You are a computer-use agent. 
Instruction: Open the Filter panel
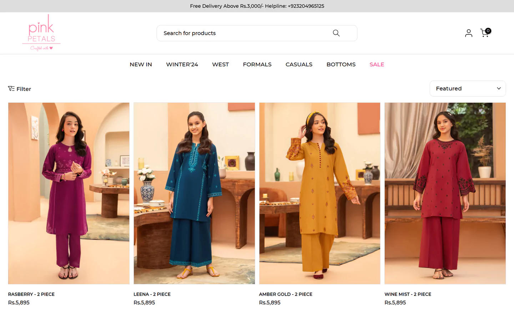(x=20, y=89)
